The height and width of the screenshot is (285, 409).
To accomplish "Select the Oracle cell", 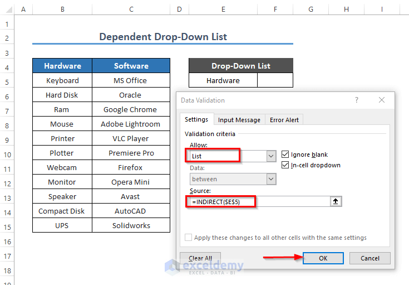I will [x=131, y=95].
